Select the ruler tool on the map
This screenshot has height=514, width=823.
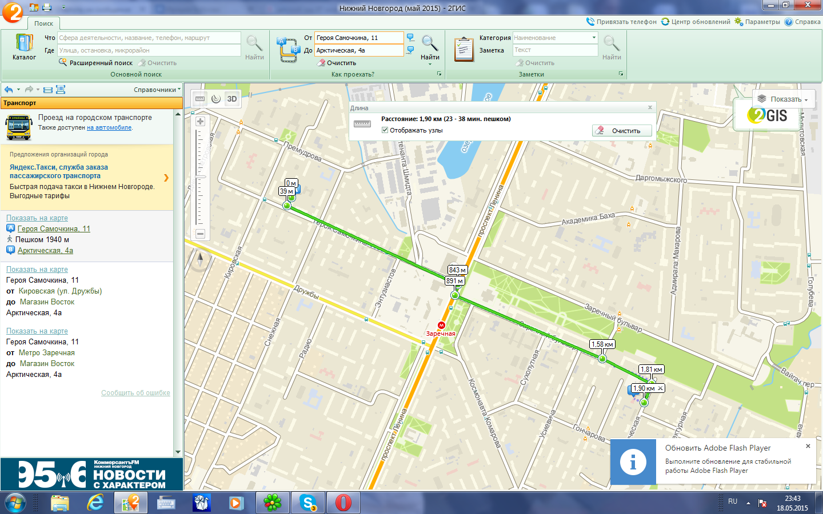[x=200, y=99]
